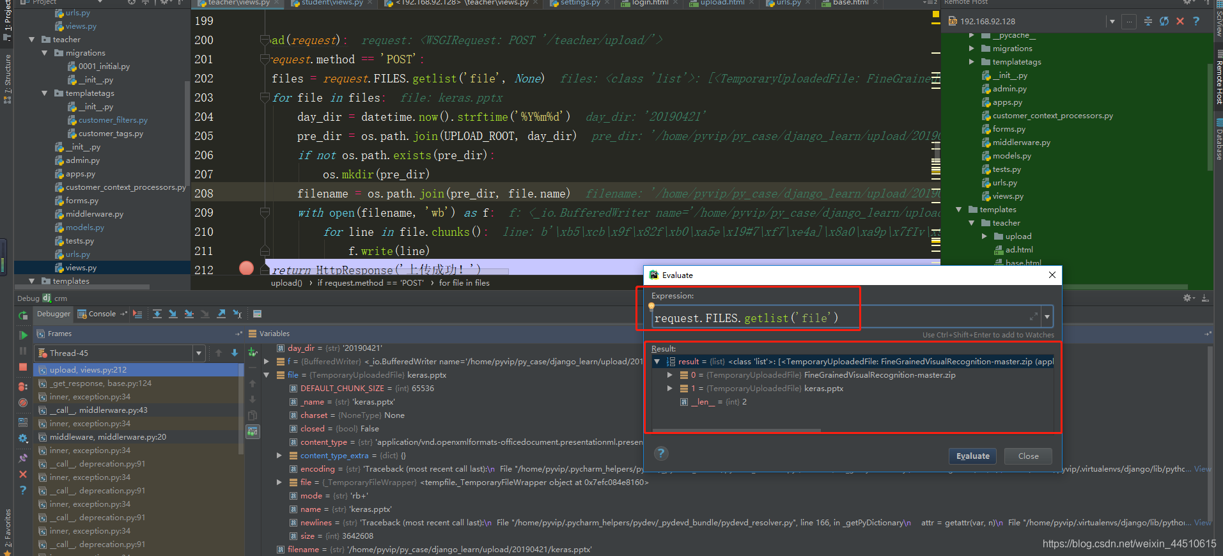Screen dimensions: 1223x556
Task: Click View link on newlines traceback row
Action: point(1203,523)
